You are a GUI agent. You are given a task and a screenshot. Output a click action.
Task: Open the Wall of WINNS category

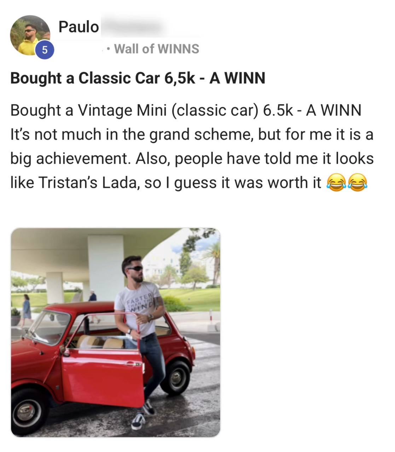157,49
